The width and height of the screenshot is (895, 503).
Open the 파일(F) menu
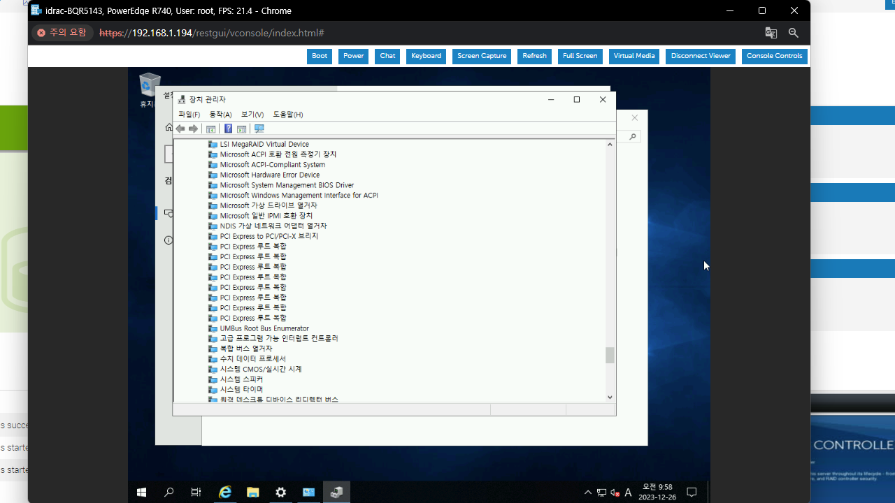[x=189, y=115]
